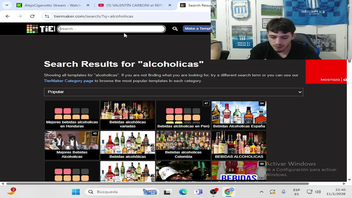Open the ESP ES language indicator
Viewport: 352px width, 198px height.
click(296, 192)
